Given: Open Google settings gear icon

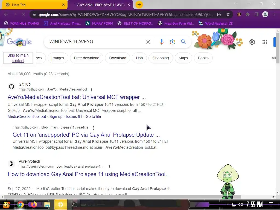Looking at the screenshot, I should [x=252, y=42].
